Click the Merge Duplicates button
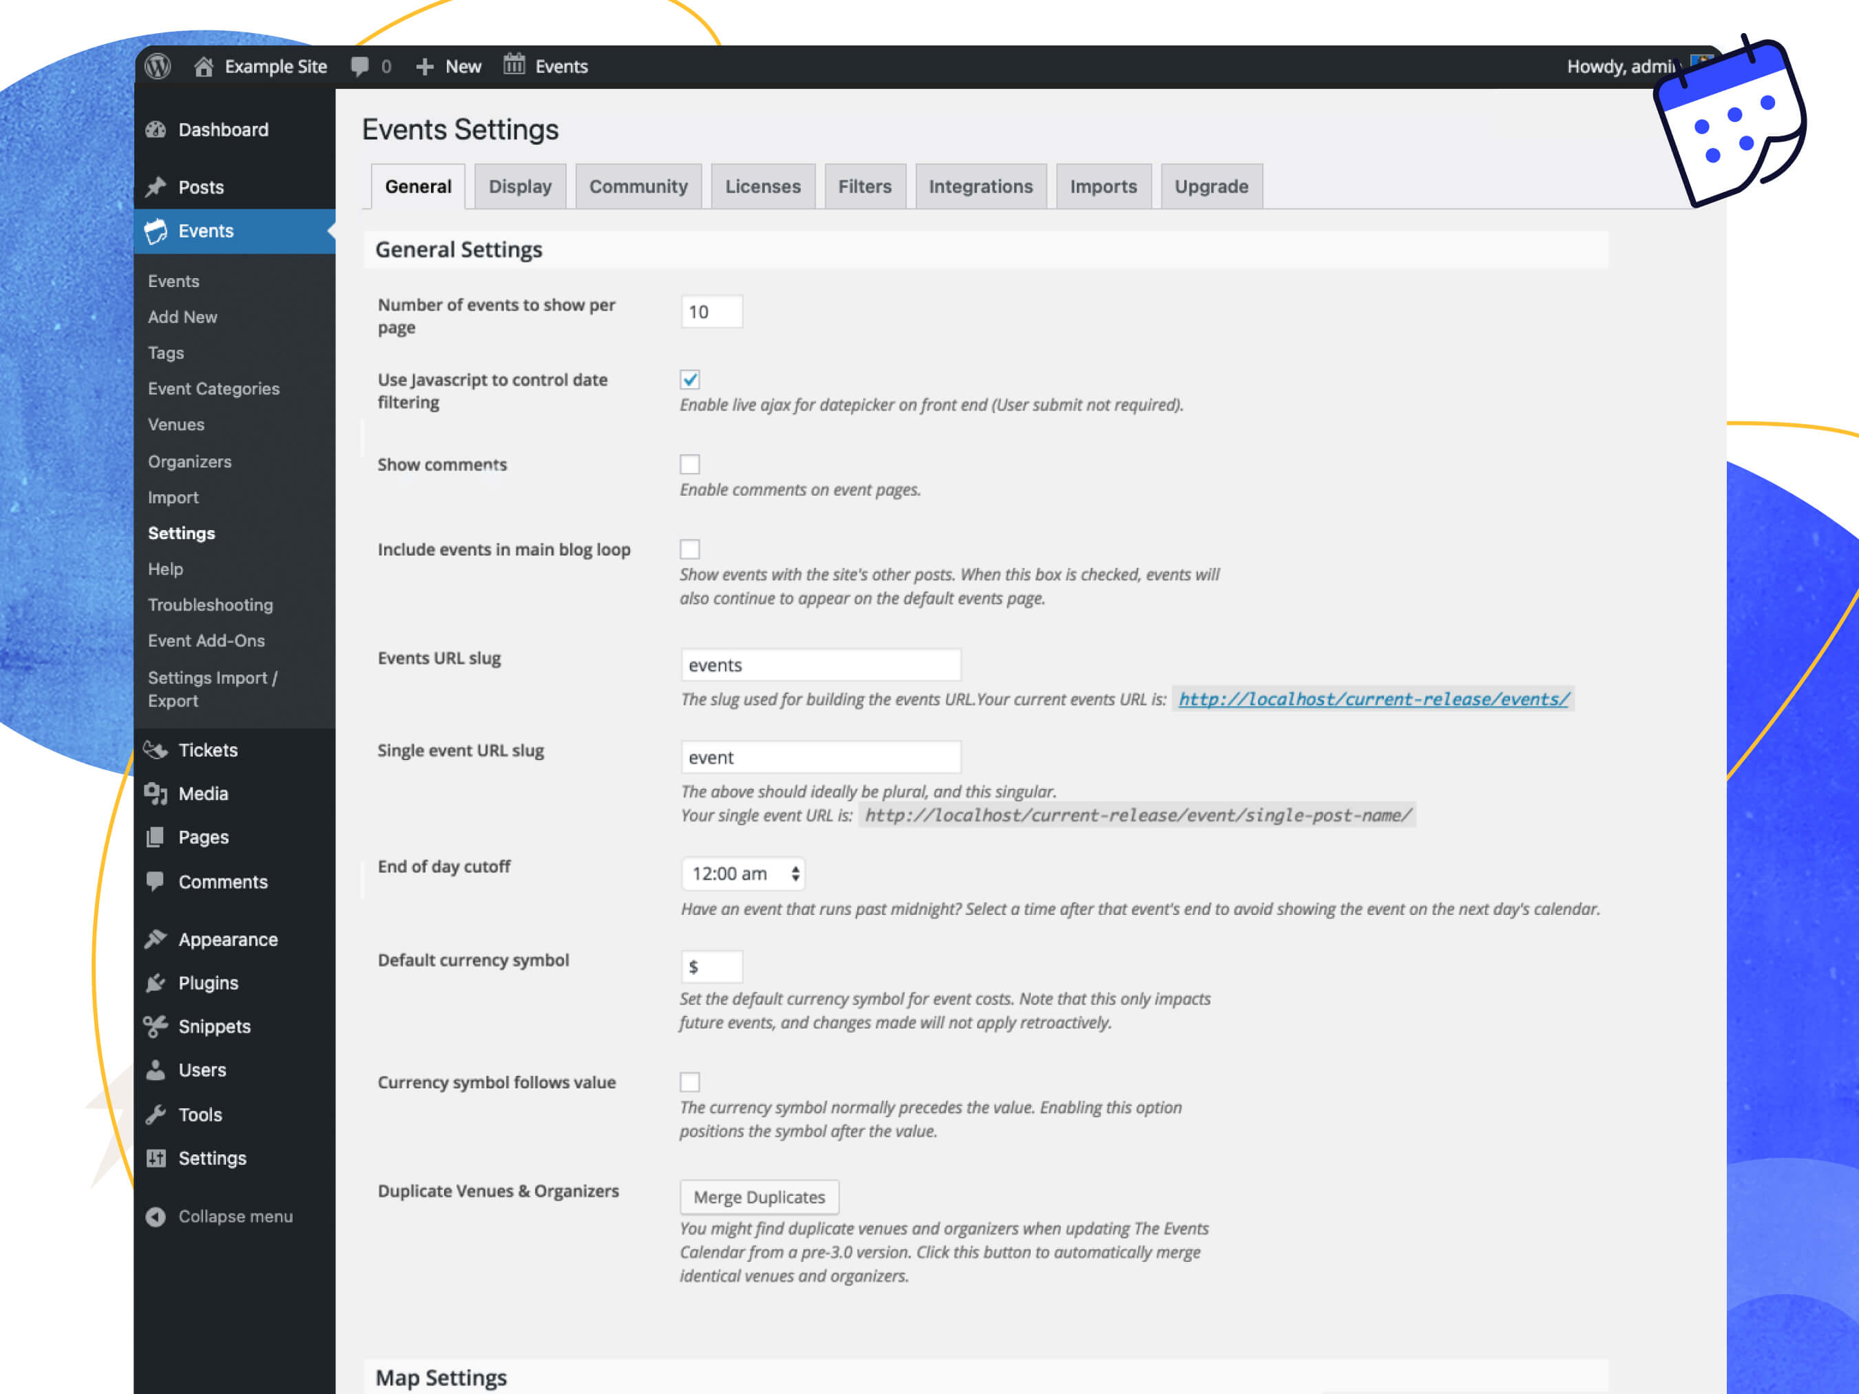Image resolution: width=1859 pixels, height=1394 pixels. [758, 1196]
